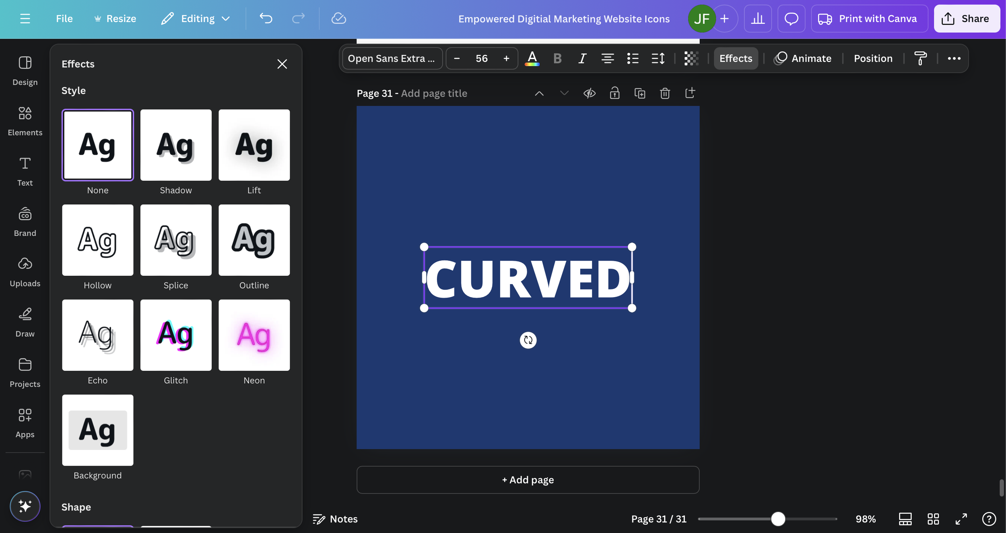Toggle bold formatting on the text
This screenshot has width=1006, height=533.
(x=557, y=58)
